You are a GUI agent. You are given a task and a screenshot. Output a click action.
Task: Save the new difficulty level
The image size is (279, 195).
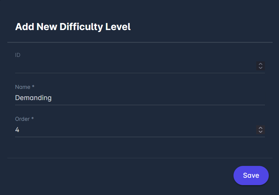(x=251, y=175)
